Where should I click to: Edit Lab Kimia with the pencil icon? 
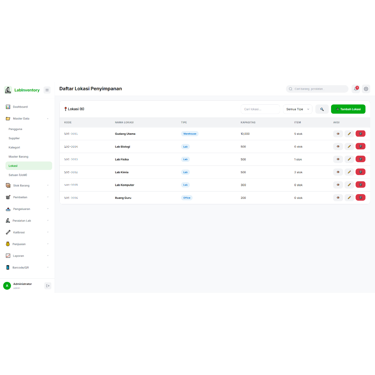[349, 172]
